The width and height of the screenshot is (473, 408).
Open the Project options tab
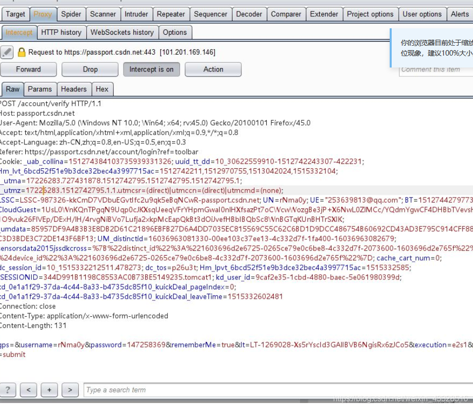(x=370, y=14)
